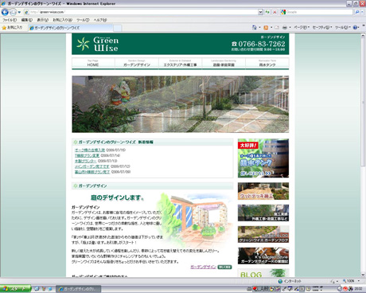Click the browser Forward arrow button
Viewport: 366px width, 293px height.
(x=13, y=12)
